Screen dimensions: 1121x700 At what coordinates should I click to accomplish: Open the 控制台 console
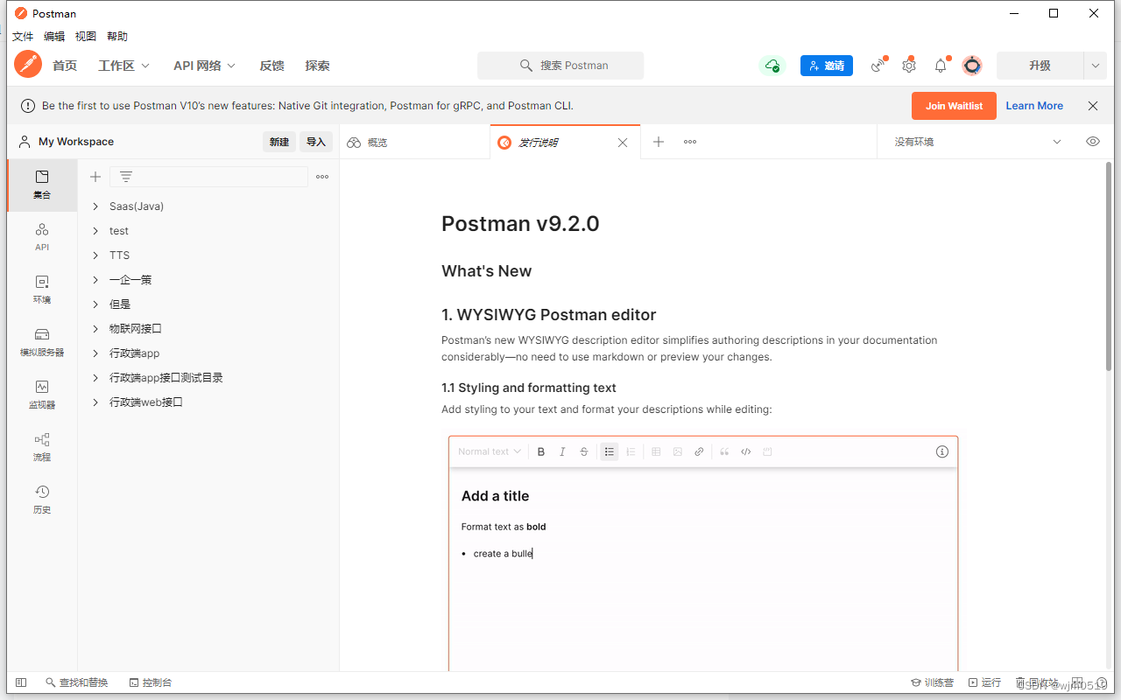point(151,682)
